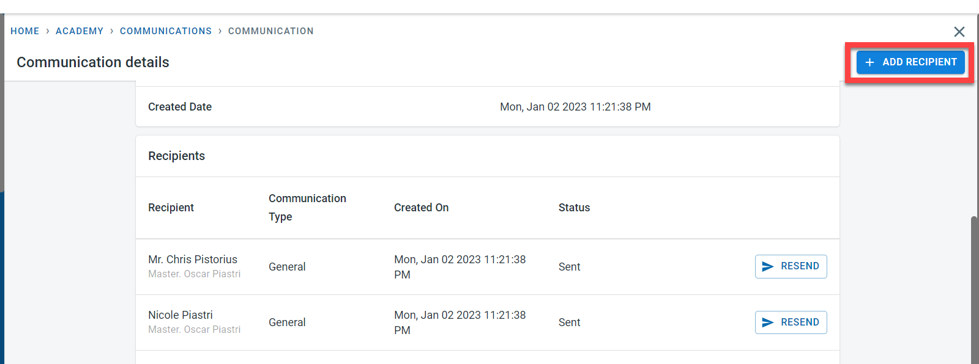Click the send arrow icon in Nicole Piastri row
The width and height of the screenshot is (979, 364).
click(768, 322)
